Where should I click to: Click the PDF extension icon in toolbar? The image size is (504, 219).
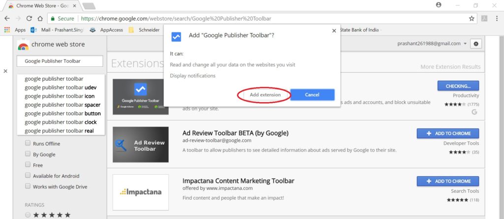[484, 18]
